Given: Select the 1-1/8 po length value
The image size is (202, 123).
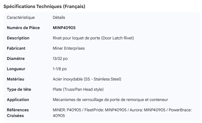Looking at the screenshot, I should coord(60,69).
